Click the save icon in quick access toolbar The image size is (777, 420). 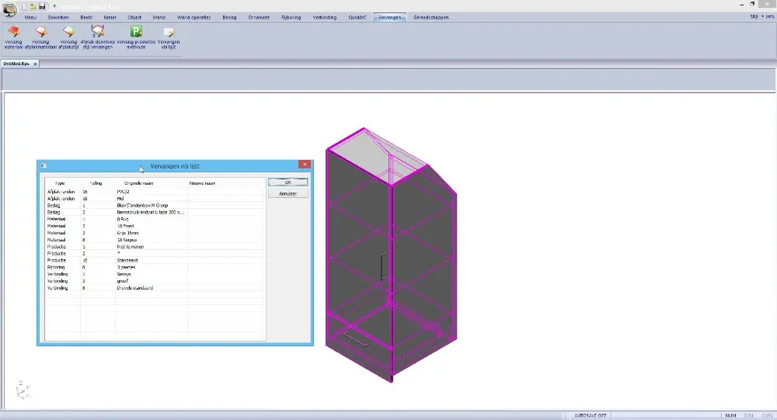pos(42,6)
